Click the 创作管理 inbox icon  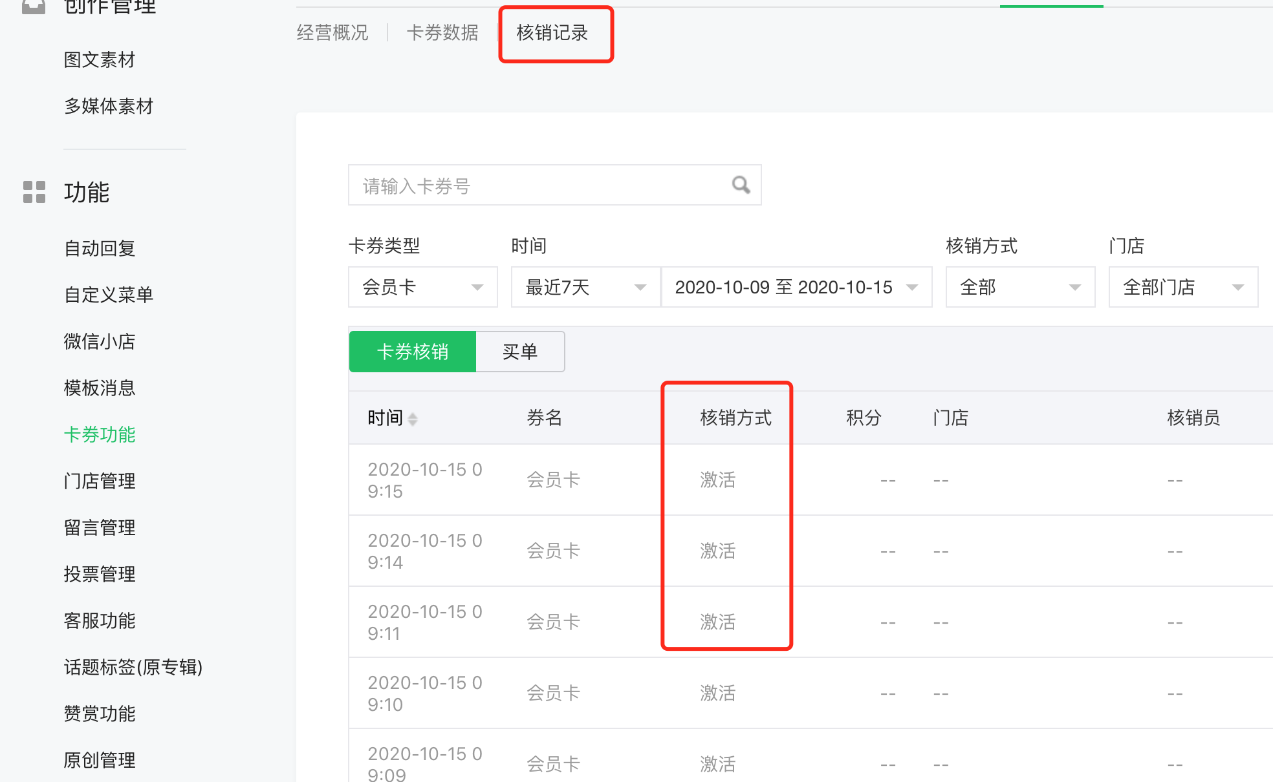(x=34, y=6)
